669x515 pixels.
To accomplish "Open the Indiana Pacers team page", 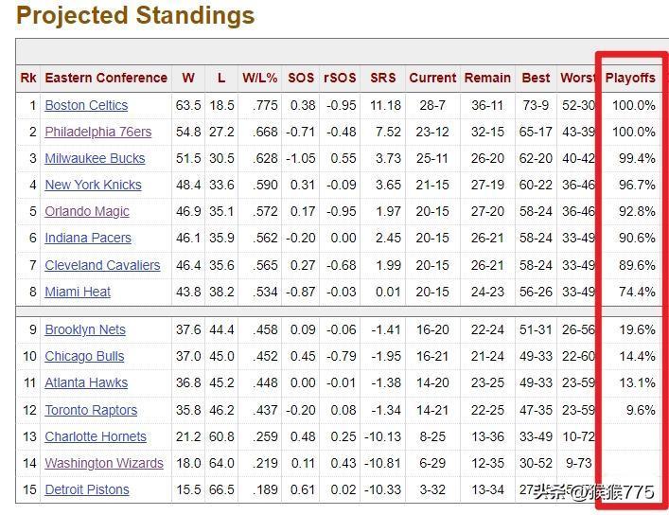I will click(x=88, y=238).
